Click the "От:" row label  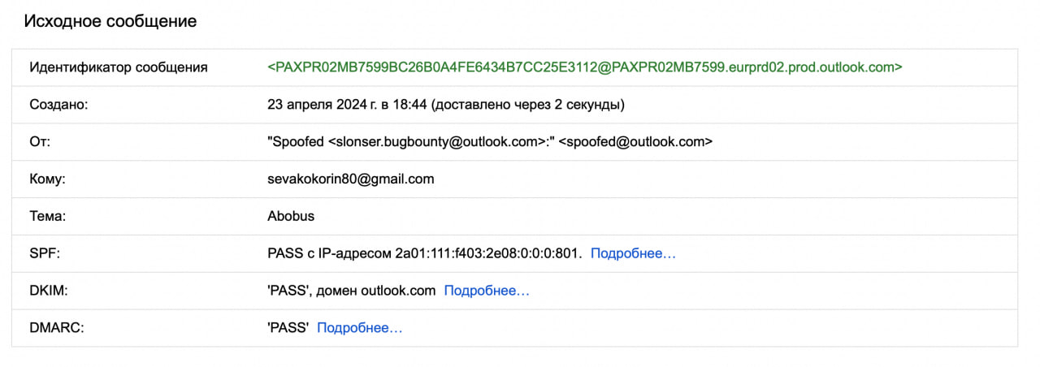[41, 142]
